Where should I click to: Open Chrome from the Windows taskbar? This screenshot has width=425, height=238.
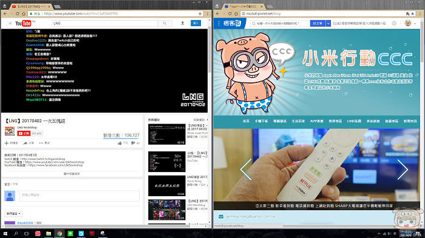coord(59,233)
